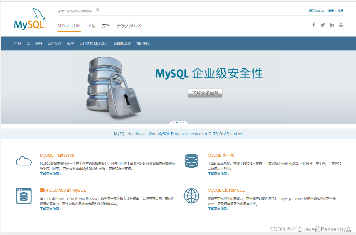356x235 pixels.
Task: Click the 登录 link
Action: pos(331,11)
